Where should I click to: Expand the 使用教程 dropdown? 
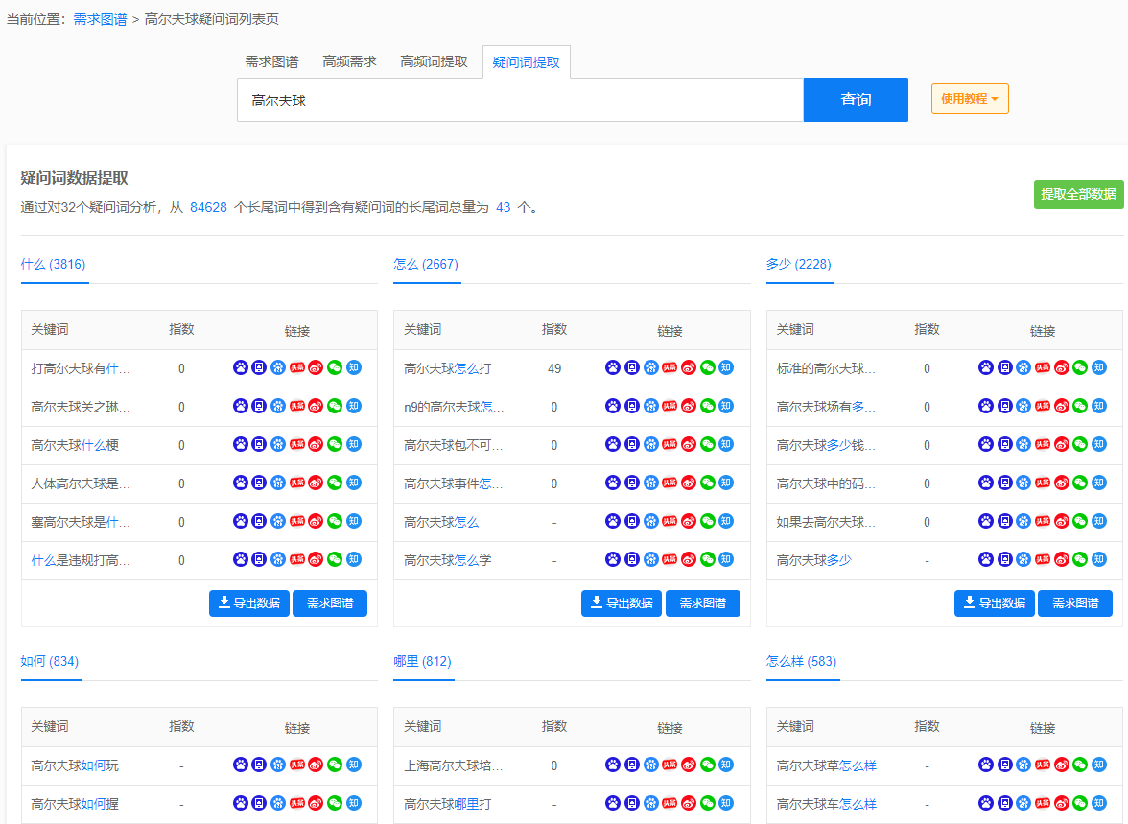click(969, 98)
